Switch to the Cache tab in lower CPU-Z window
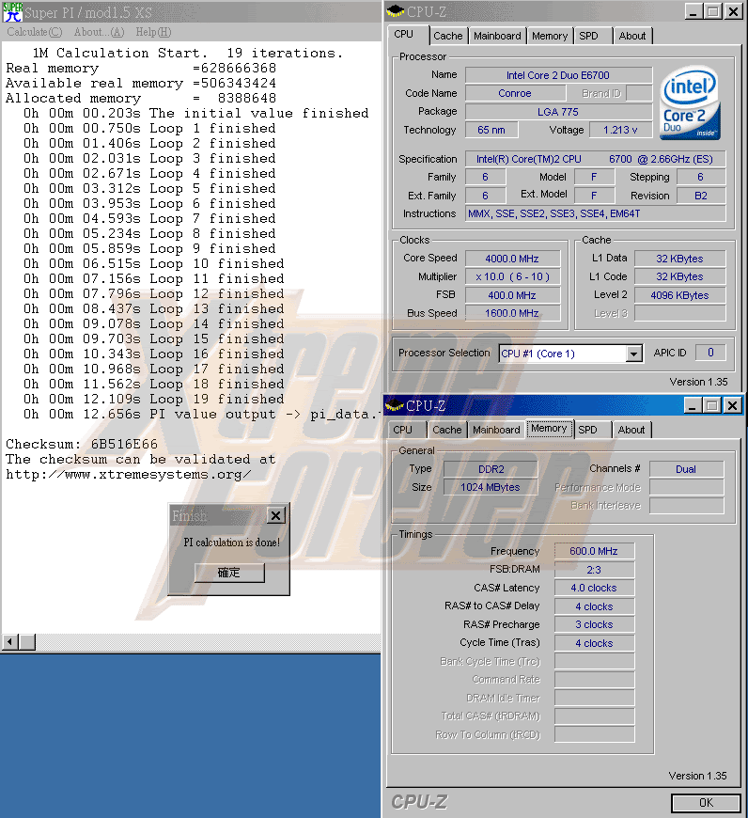 (x=446, y=430)
